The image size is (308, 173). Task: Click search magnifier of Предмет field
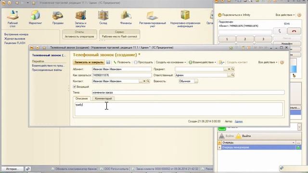[232, 69]
